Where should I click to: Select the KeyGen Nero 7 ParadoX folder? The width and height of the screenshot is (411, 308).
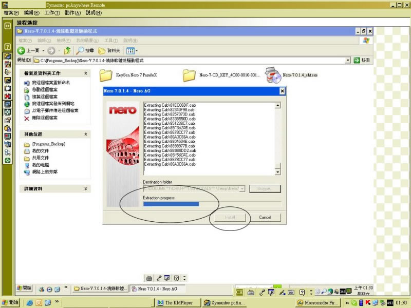coord(128,75)
